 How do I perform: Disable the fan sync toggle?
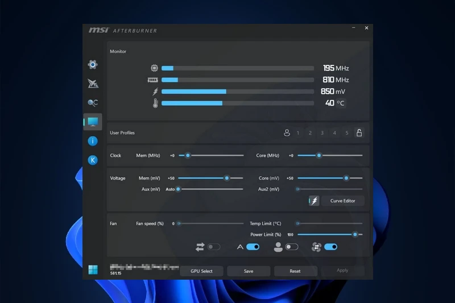pyautogui.click(x=331, y=247)
